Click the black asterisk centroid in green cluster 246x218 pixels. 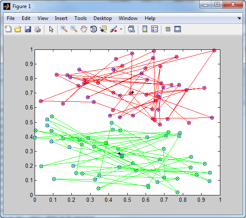119,154
